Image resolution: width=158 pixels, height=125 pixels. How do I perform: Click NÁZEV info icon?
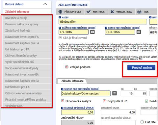(x=60, y=17)
